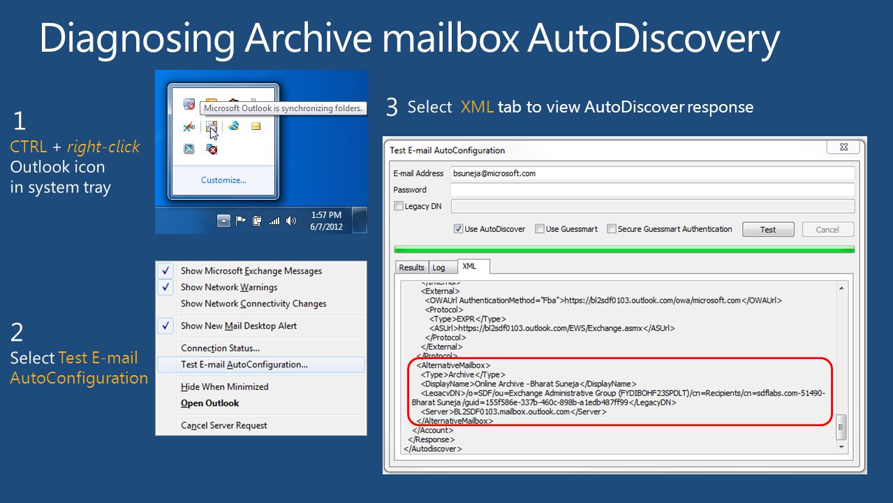The height and width of the screenshot is (503, 893).
Task: Choose Open Outlook menu entry
Action: point(260,403)
